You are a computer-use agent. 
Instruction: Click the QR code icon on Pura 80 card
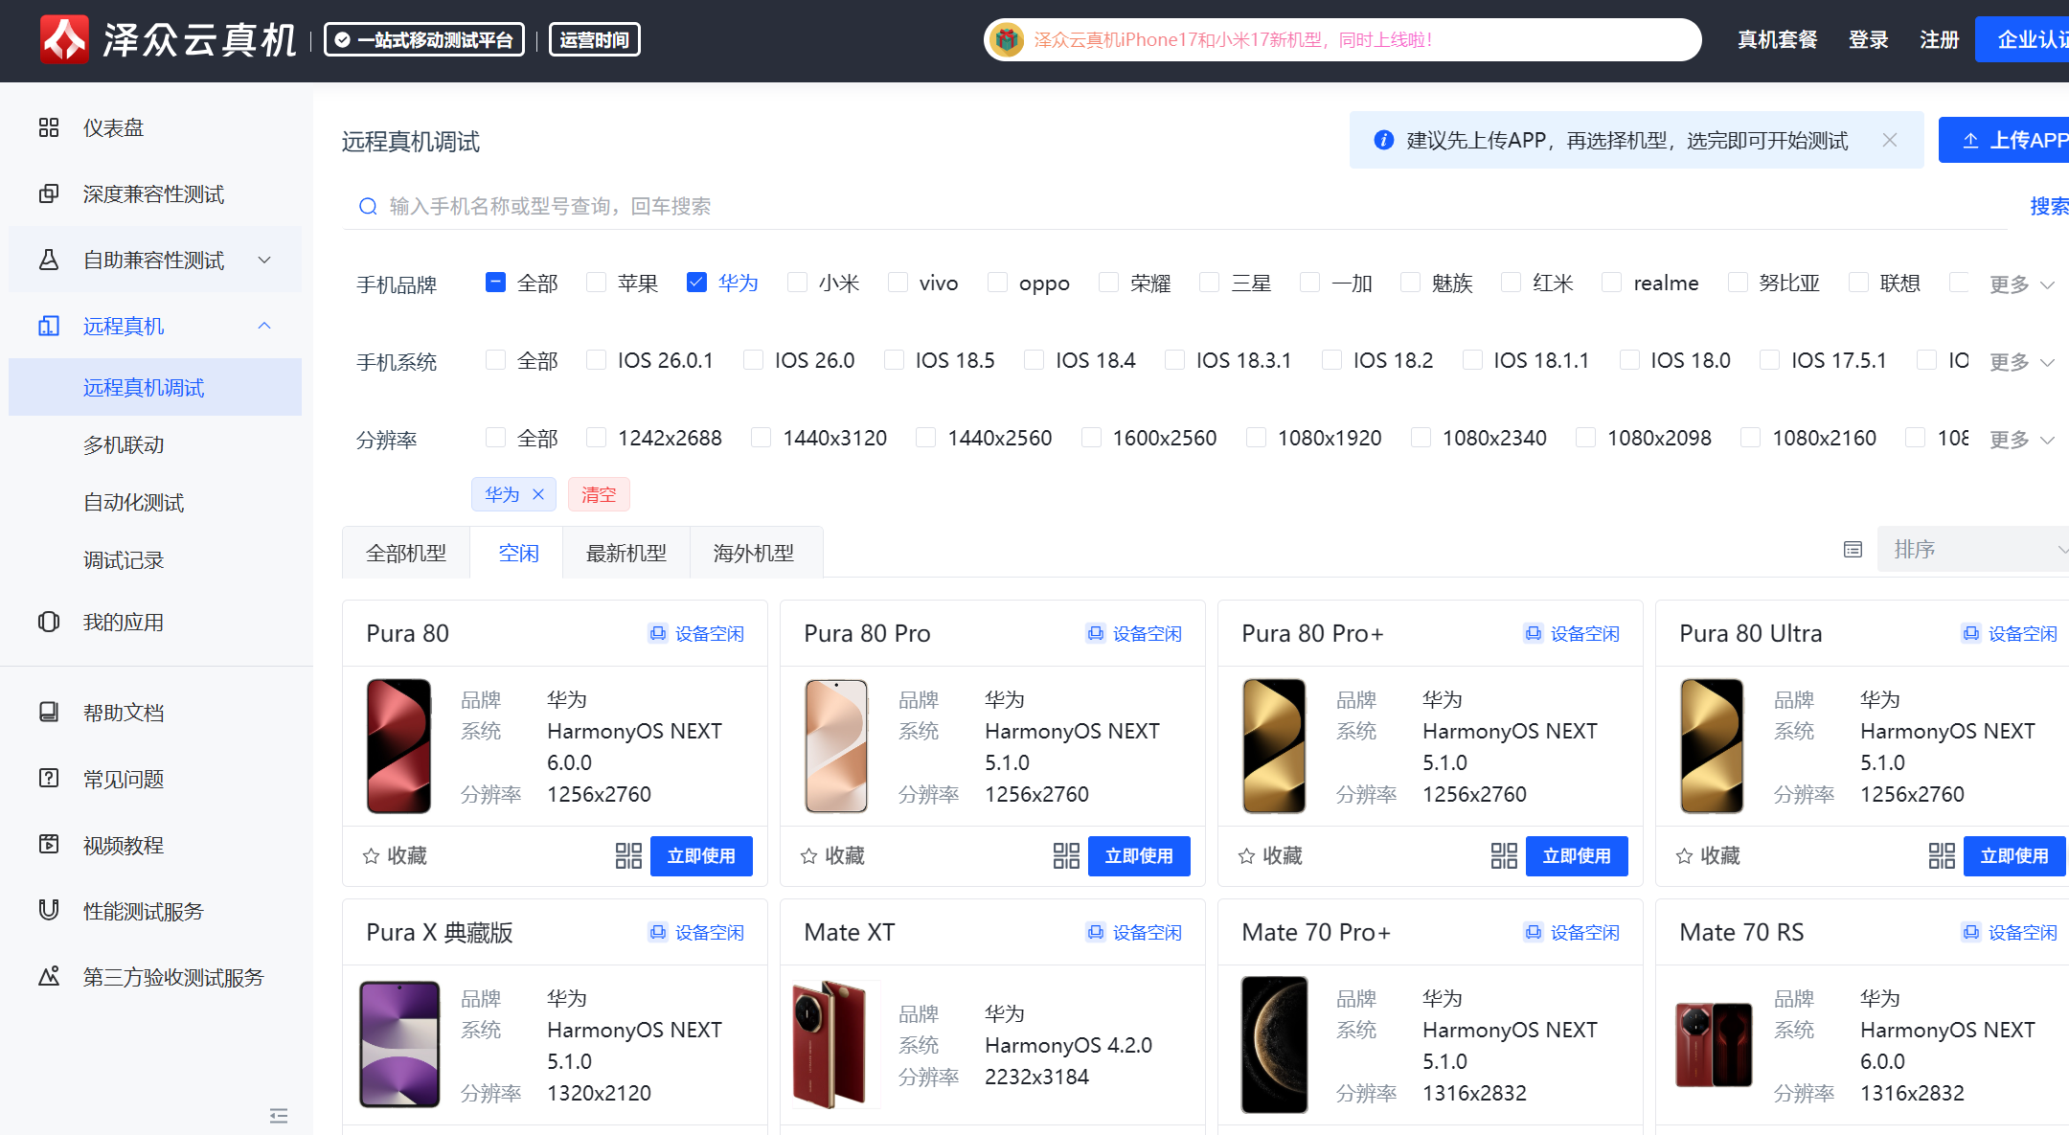coord(628,855)
